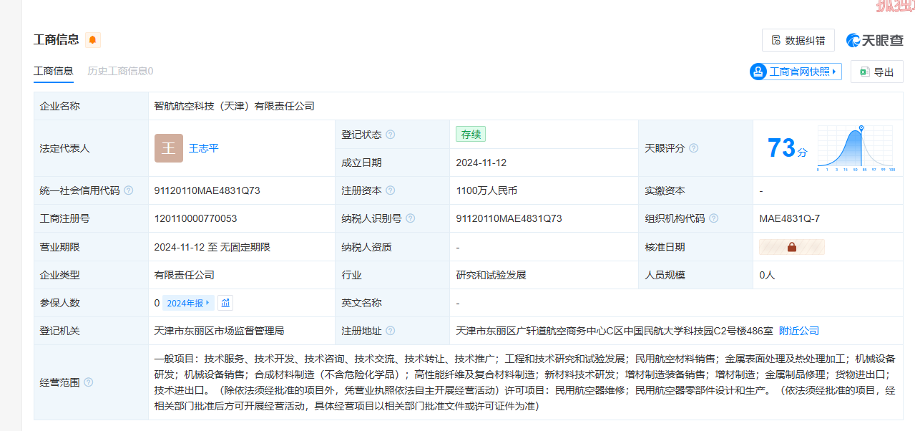Export data with the 导出 button

point(877,72)
